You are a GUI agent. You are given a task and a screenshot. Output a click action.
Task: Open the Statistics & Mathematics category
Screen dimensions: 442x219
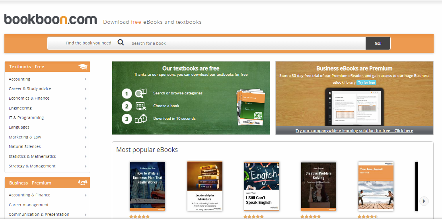pyautogui.click(x=32, y=157)
